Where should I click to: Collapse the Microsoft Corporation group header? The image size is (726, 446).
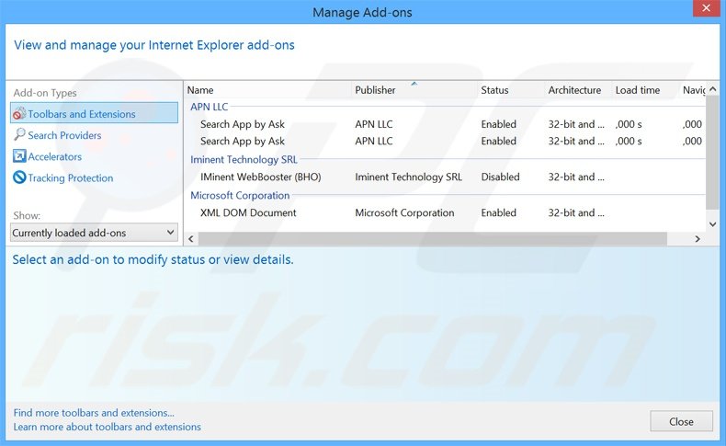pyautogui.click(x=240, y=196)
